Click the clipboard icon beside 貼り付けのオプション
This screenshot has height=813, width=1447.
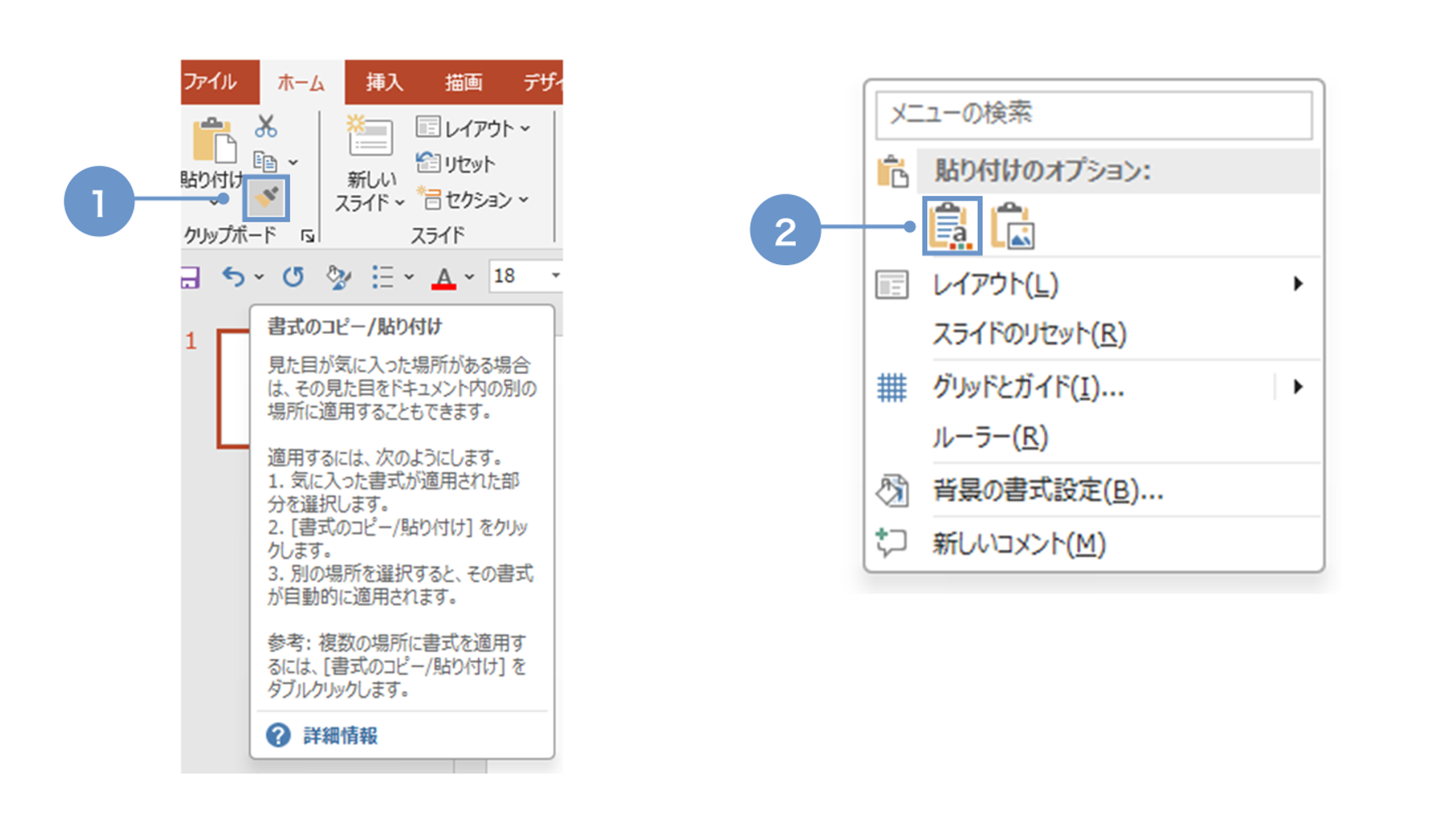pyautogui.click(x=893, y=171)
